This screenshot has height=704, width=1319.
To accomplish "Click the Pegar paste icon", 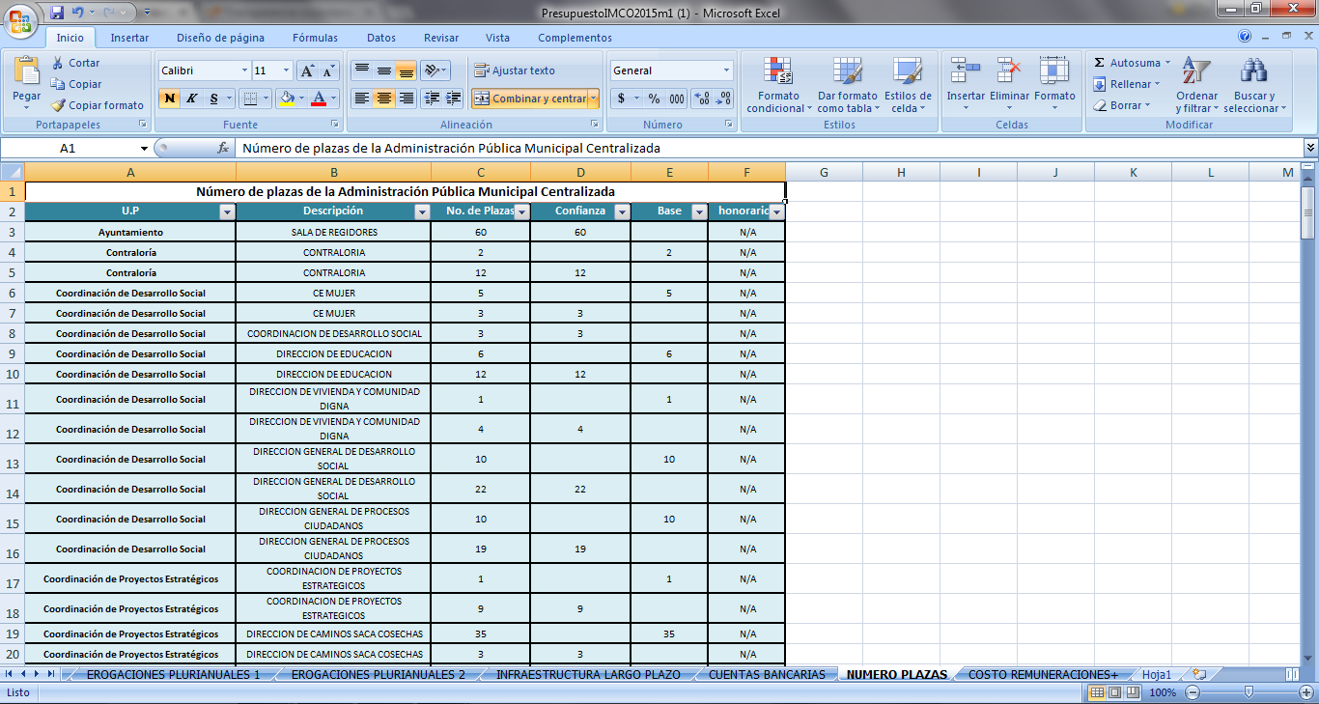I will pyautogui.click(x=26, y=71).
